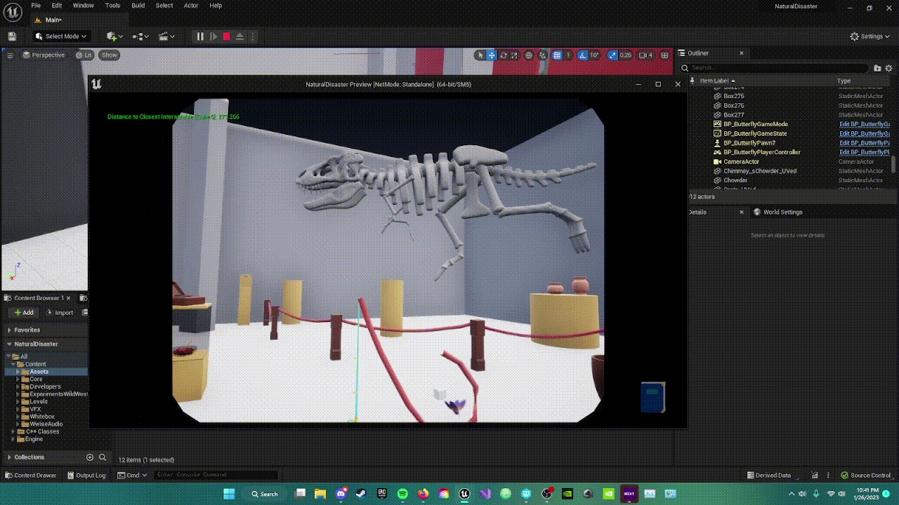Viewport: 899px width, 505px height.
Task: Pause the play-in-editor simulation
Action: [200, 36]
